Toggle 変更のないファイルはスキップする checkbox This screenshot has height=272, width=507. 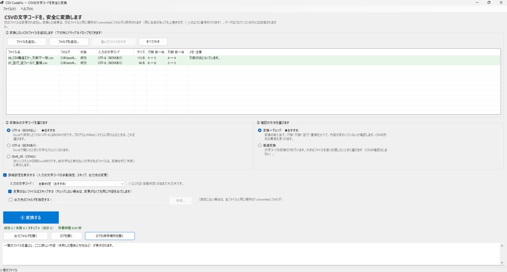(10, 191)
